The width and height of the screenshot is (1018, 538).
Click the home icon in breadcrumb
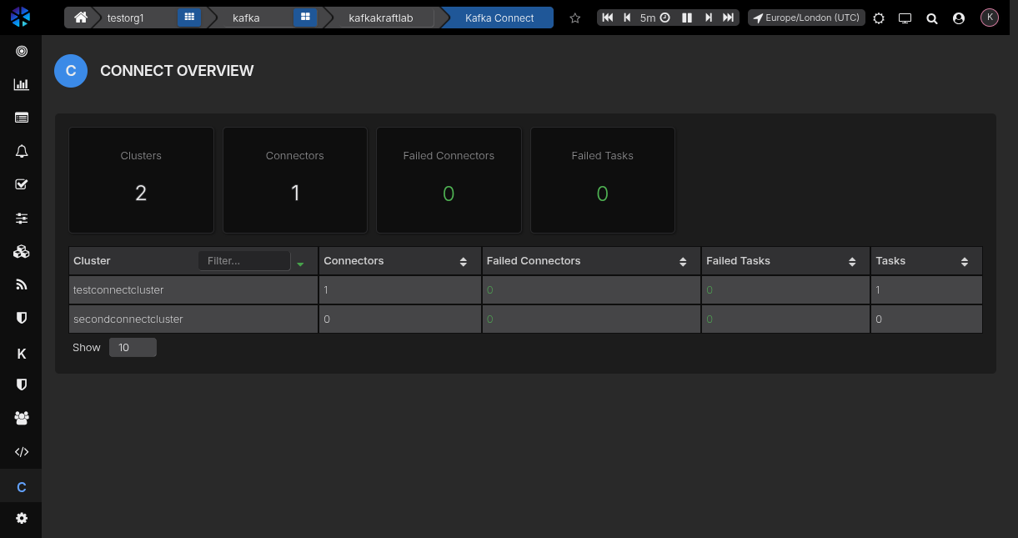81,18
